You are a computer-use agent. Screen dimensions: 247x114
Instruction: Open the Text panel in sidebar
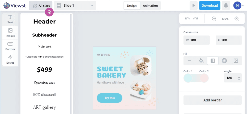[10, 20]
